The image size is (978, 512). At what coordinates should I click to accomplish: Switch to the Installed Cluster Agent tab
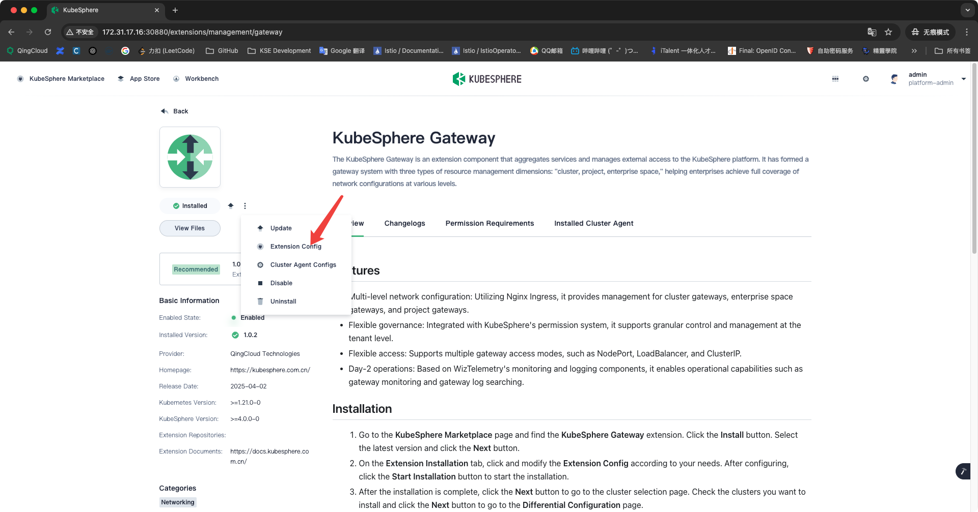594,223
